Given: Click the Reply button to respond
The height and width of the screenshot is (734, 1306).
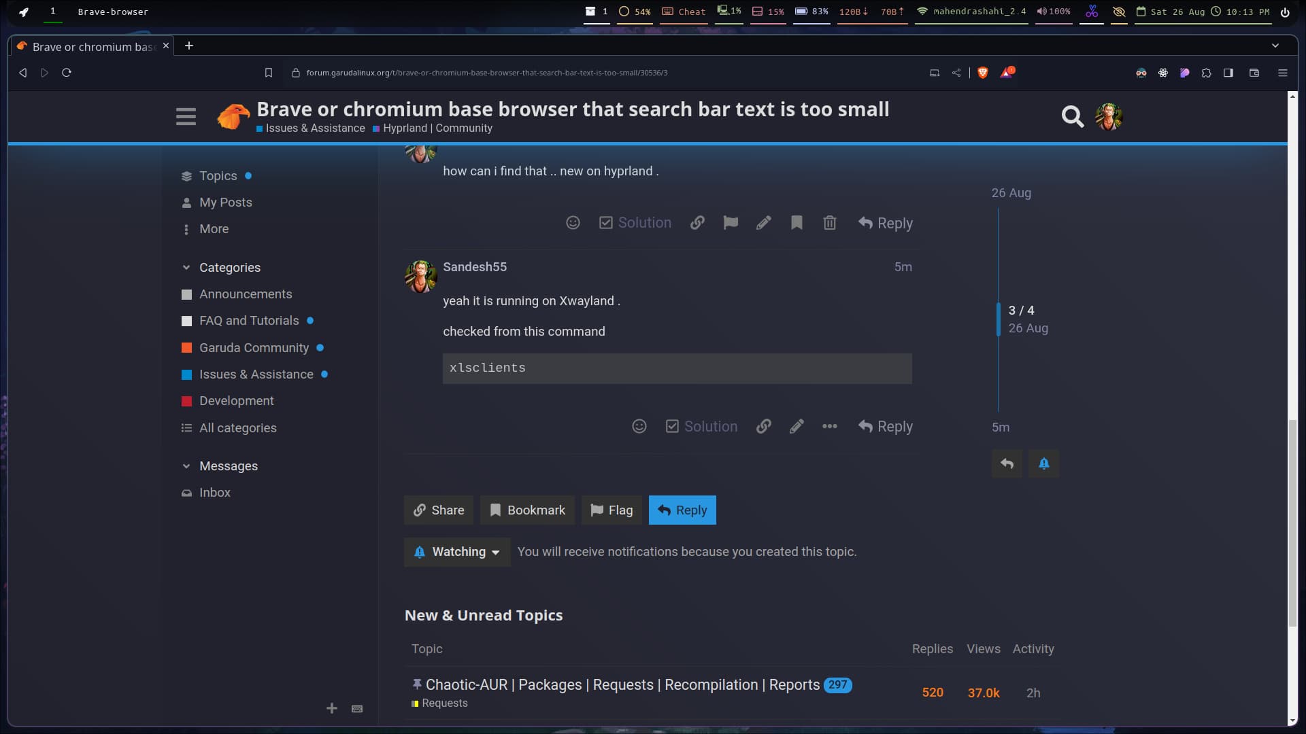Looking at the screenshot, I should (683, 509).
